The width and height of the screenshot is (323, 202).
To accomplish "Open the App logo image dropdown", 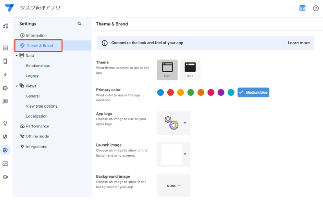I will [x=185, y=123].
